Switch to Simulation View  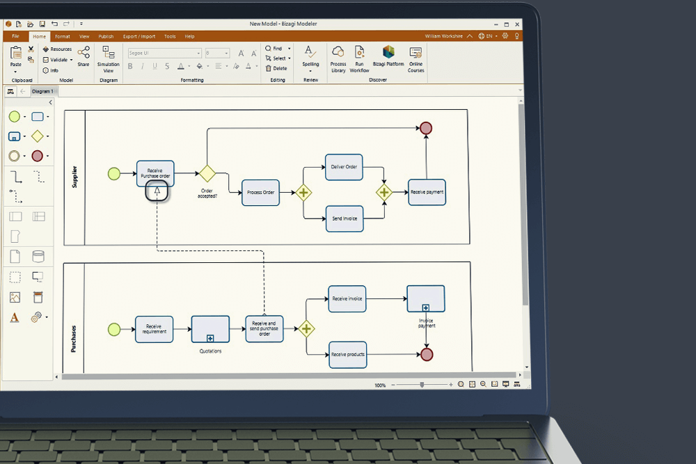point(109,59)
